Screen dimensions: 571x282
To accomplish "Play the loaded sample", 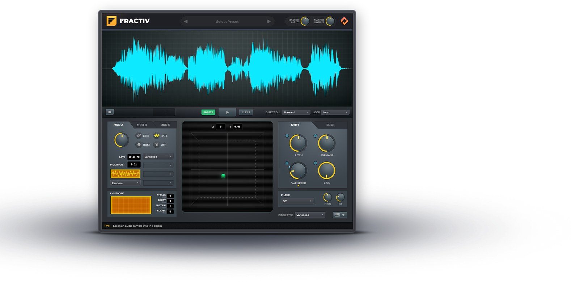I will [x=227, y=112].
